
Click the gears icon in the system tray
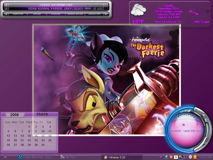pos(181,157)
